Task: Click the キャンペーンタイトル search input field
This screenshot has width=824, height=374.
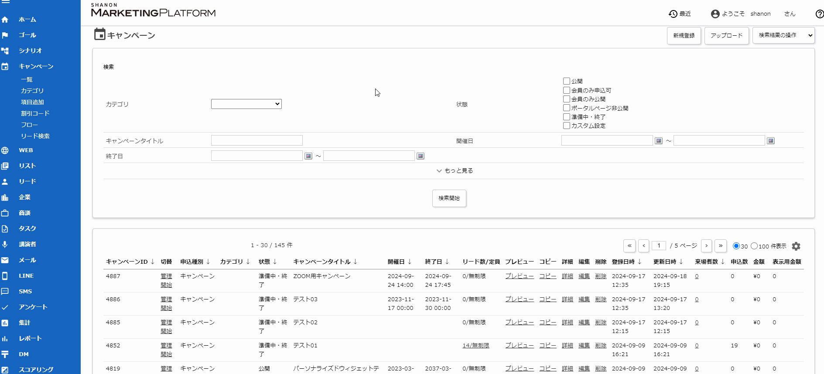Action: (x=257, y=140)
